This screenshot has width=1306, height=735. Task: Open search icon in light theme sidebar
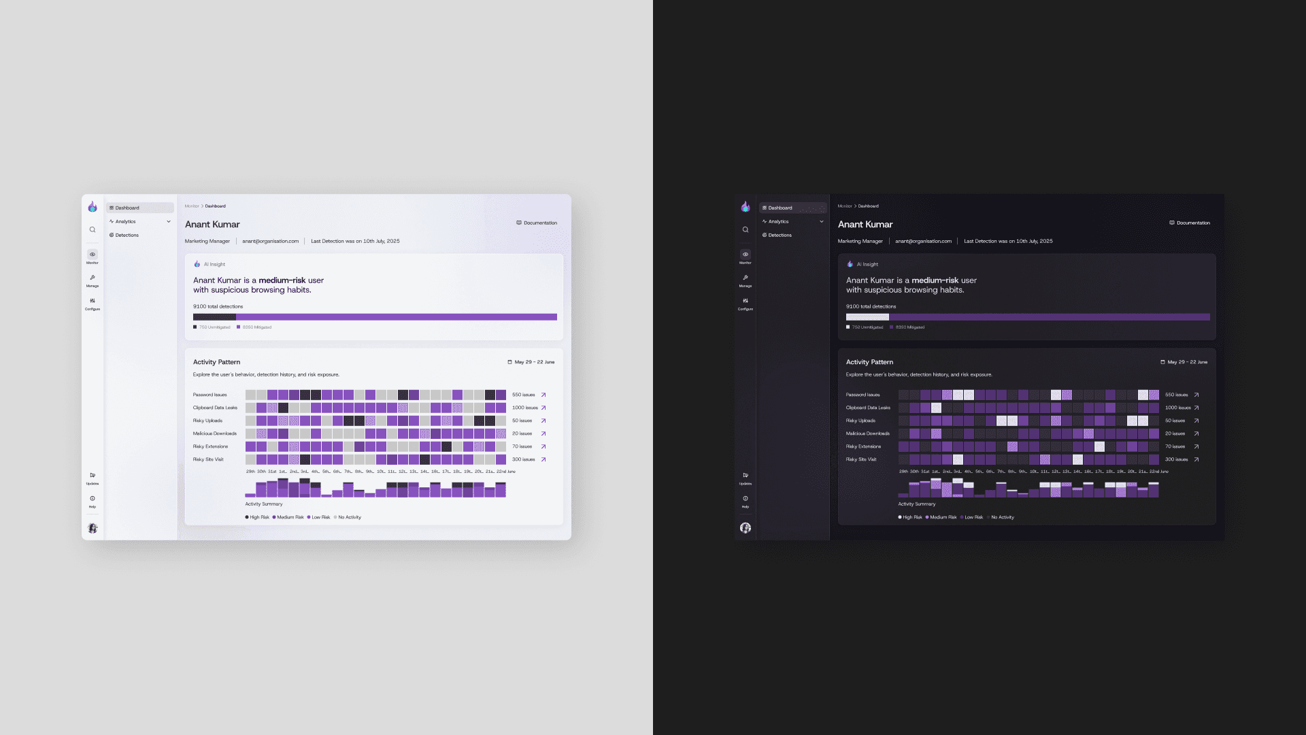point(93,230)
